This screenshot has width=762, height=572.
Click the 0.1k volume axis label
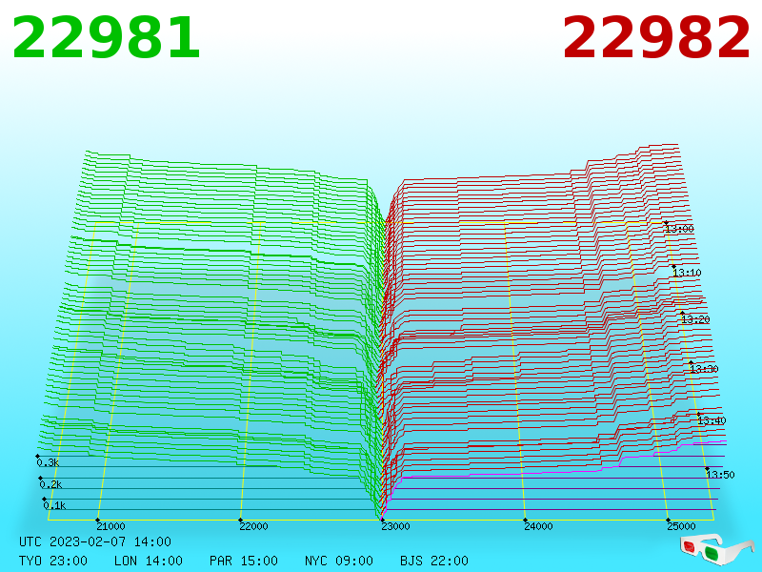click(54, 505)
